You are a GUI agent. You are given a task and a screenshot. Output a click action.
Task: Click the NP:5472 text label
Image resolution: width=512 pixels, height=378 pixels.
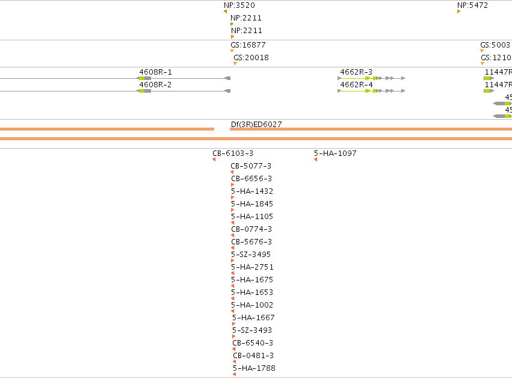click(472, 5)
